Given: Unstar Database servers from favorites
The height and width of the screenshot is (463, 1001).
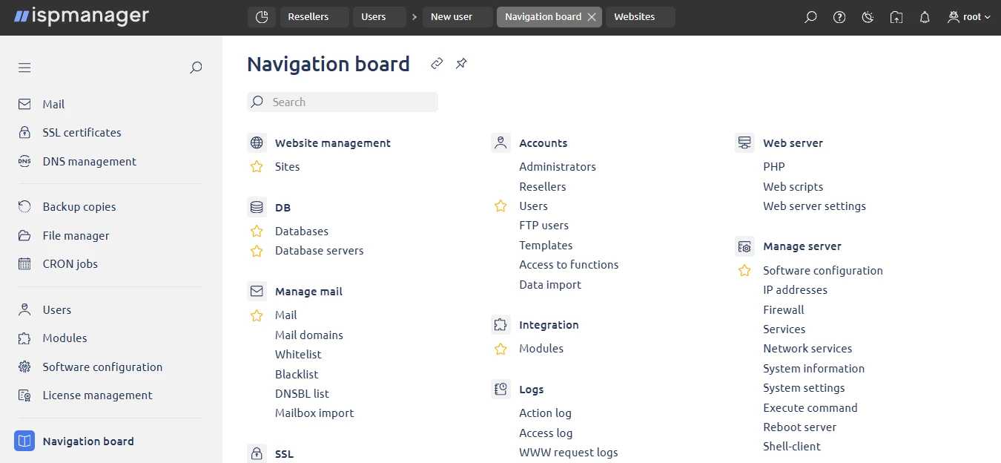Looking at the screenshot, I should coord(257,251).
